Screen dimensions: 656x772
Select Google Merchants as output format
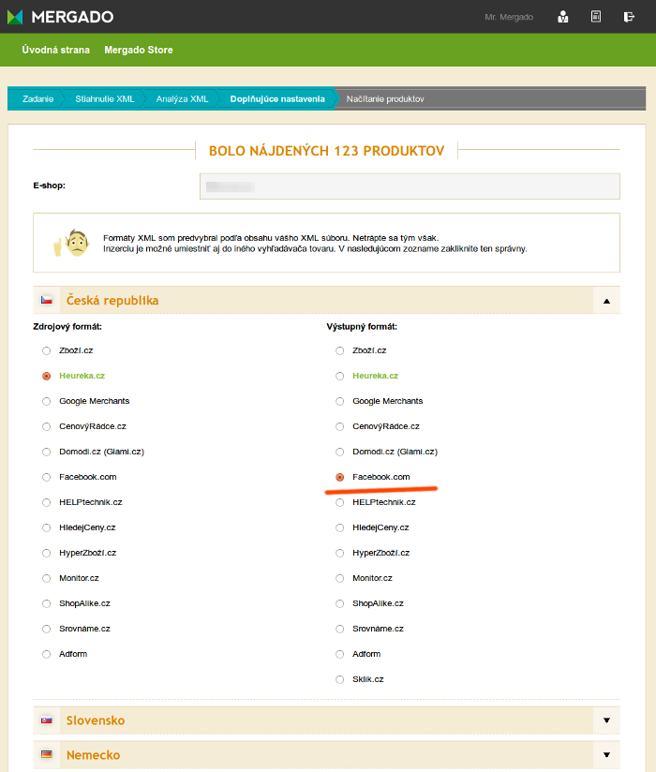340,401
